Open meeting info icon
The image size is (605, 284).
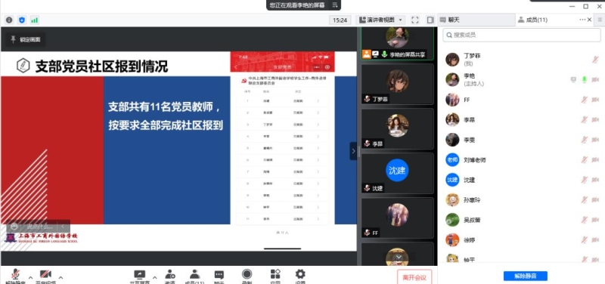click(x=9, y=20)
